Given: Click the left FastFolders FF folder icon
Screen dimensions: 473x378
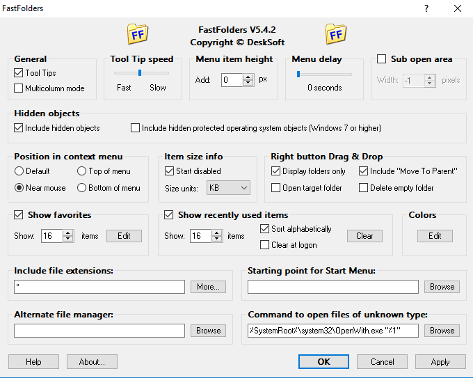Looking at the screenshot, I should (138, 34).
